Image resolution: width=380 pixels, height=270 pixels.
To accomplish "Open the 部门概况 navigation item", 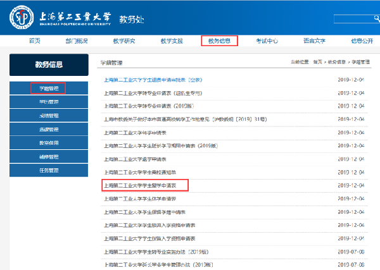I will click(77, 41).
